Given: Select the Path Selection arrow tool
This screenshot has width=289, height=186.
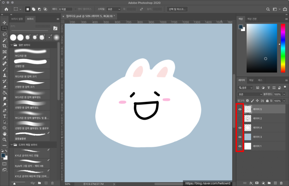Looking at the screenshot, I should pos(4,122).
